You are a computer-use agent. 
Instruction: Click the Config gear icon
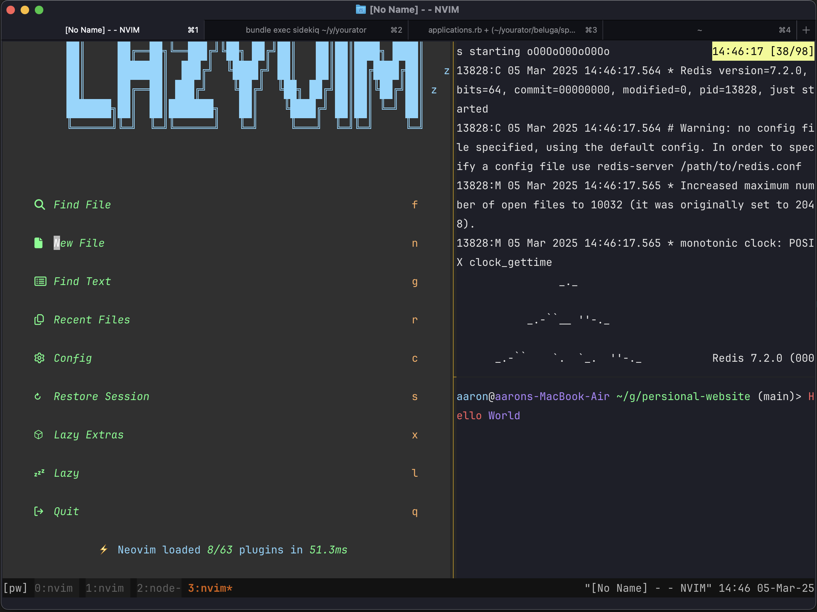(39, 358)
